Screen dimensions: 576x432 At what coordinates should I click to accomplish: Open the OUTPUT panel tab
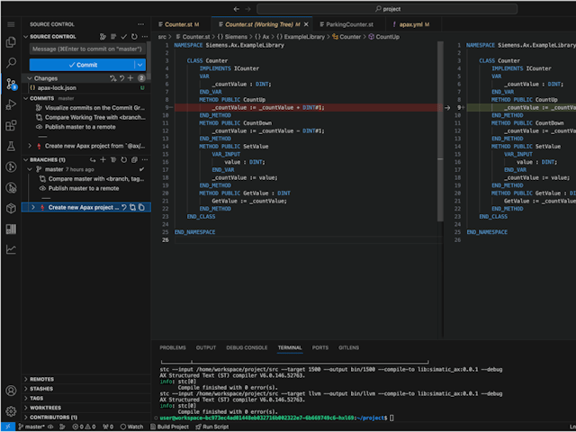pyautogui.click(x=206, y=347)
